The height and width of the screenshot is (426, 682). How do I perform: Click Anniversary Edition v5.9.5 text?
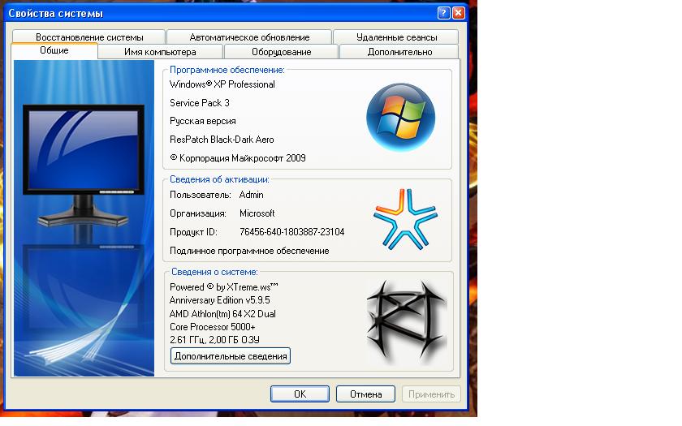click(x=220, y=300)
